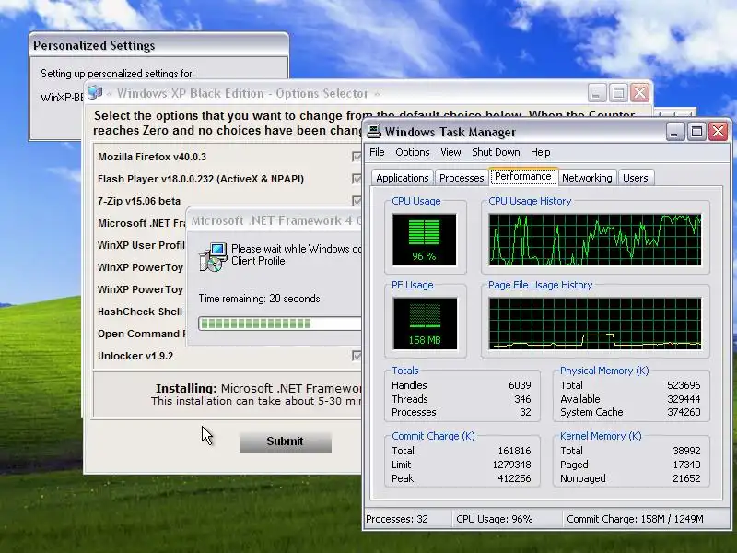Close the Options Selector window

(x=639, y=93)
